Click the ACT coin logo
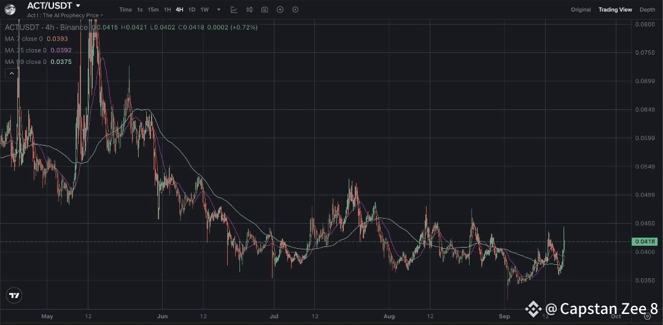This screenshot has height=325, width=663. point(10,9)
